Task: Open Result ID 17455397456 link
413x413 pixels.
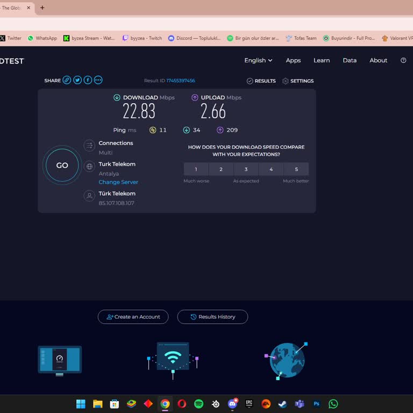Action: coord(181,81)
